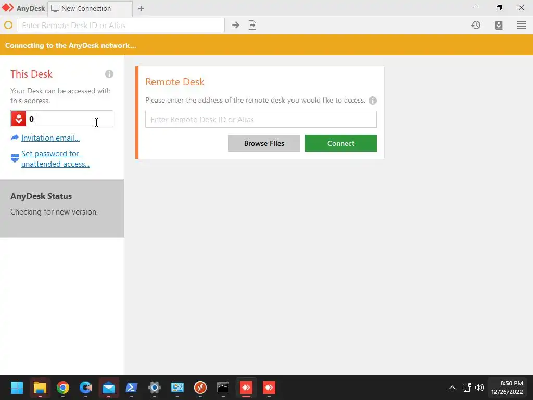Click the red AnyDesk badge beside address
533x400 pixels.
[x=19, y=119]
